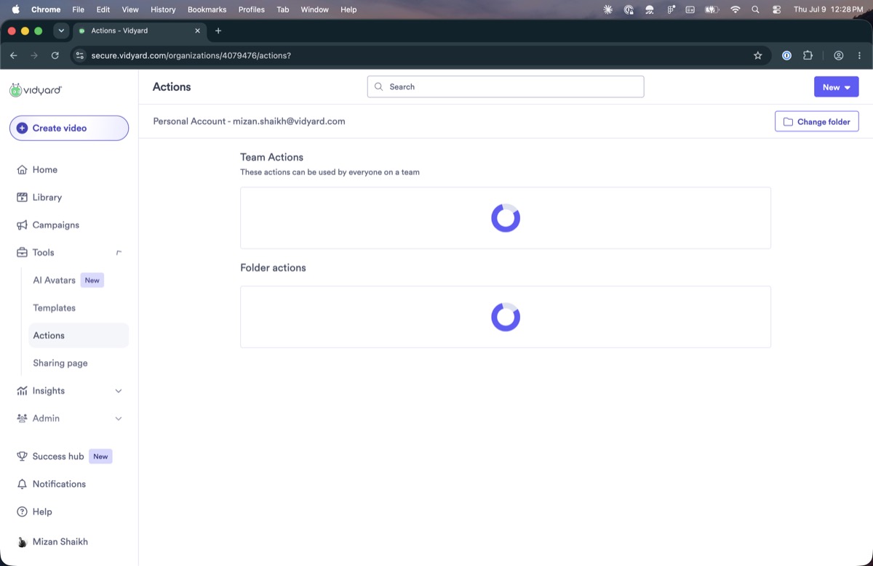This screenshot has width=873, height=566.
Task: Click the Folder actions heading
Action: point(273,267)
